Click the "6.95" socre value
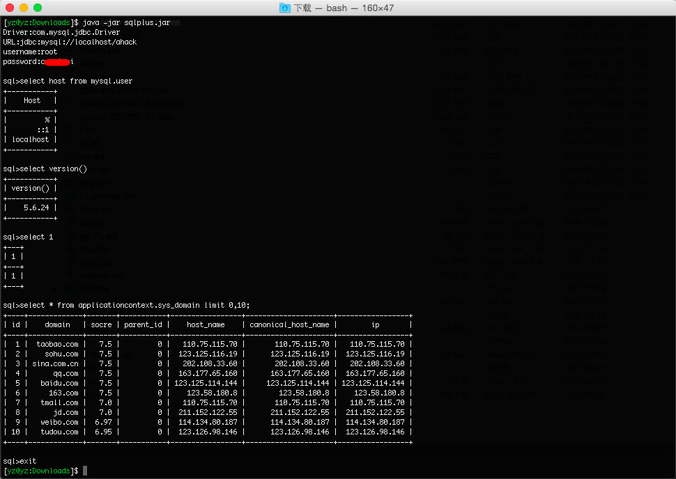This screenshot has height=479, width=676. (103, 432)
